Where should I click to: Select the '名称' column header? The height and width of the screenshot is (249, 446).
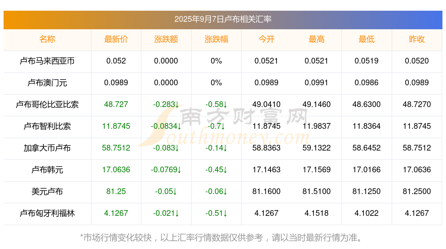tap(47, 39)
